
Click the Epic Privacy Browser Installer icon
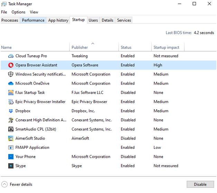[10, 102]
